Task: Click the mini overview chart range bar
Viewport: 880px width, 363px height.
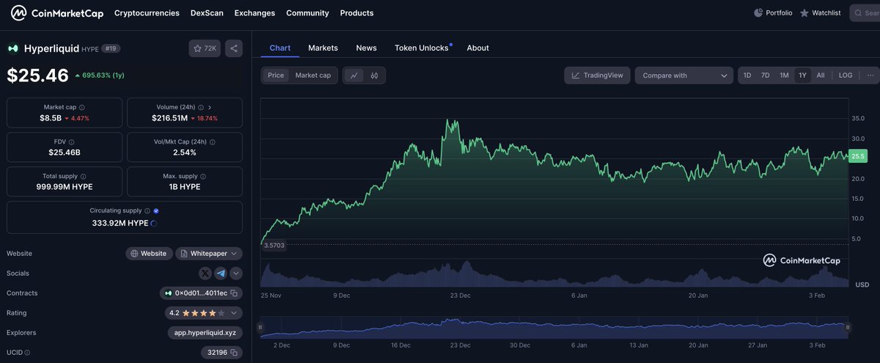Action: 553,328
